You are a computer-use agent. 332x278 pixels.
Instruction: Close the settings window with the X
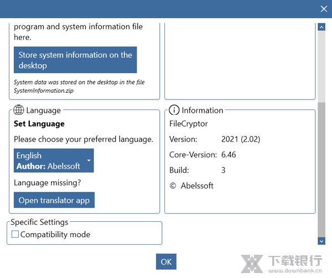tap(324, 9)
